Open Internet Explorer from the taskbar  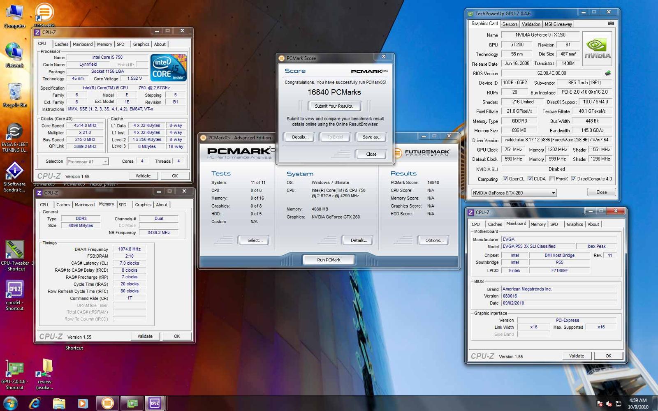click(x=35, y=403)
